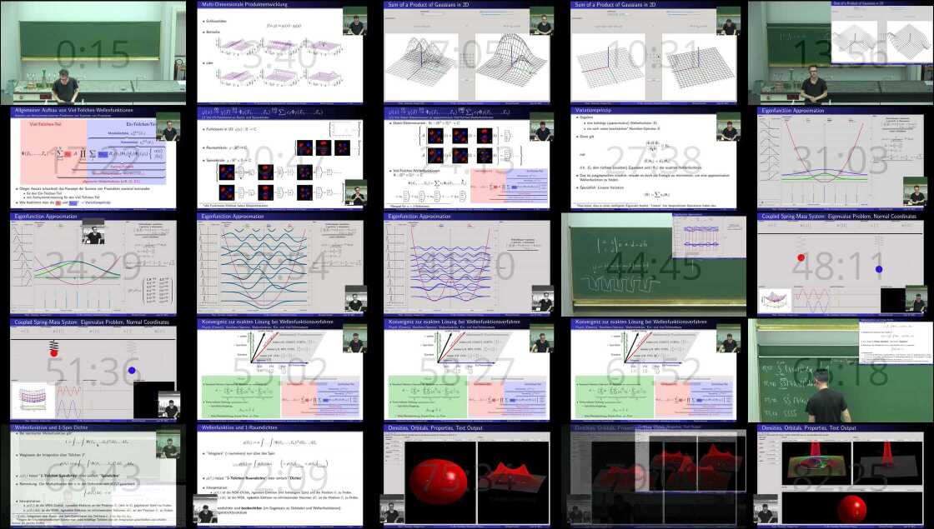Select the Coupled Spring-Mass System frame at 48:11

[x=840, y=264]
